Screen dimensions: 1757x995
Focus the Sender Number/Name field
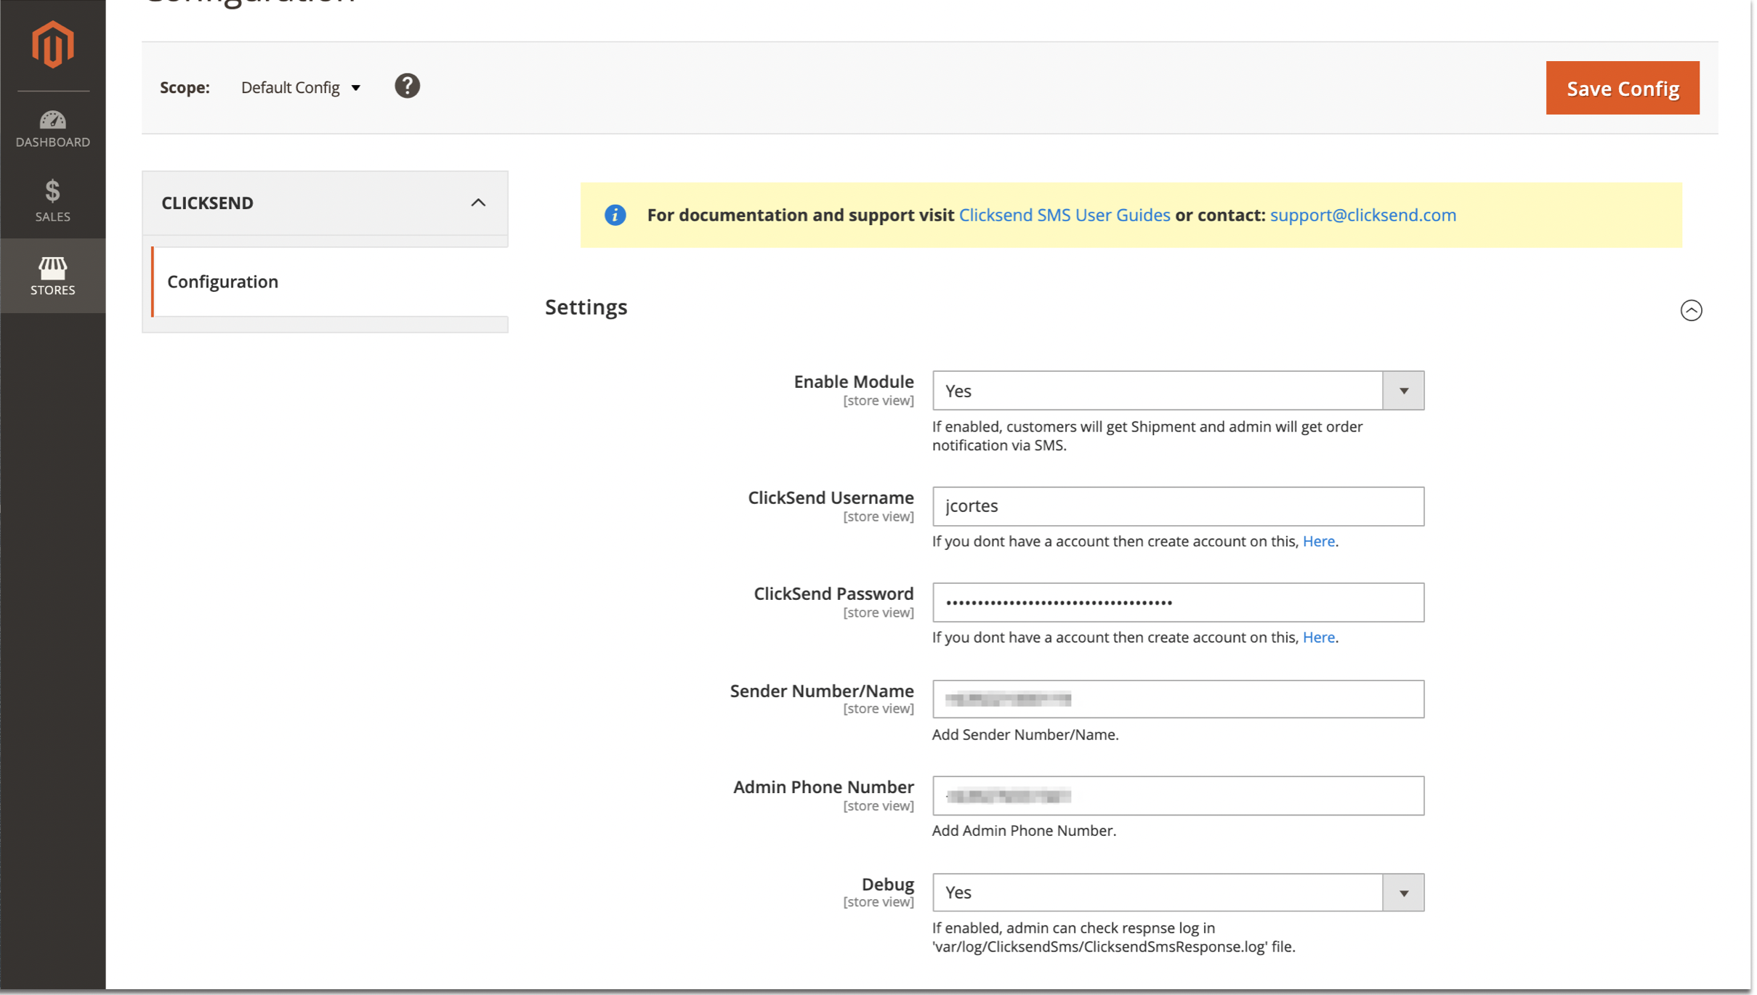pos(1177,699)
